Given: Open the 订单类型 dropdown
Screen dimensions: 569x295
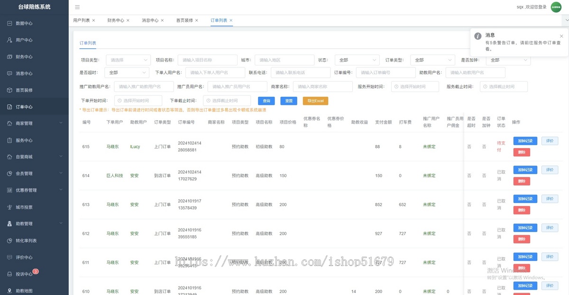Looking at the screenshot, I should 432,60.
